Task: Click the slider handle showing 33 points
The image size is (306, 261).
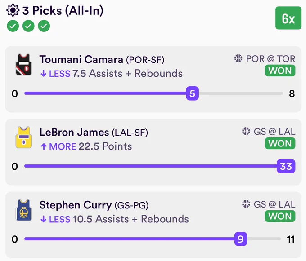Action: (x=286, y=166)
